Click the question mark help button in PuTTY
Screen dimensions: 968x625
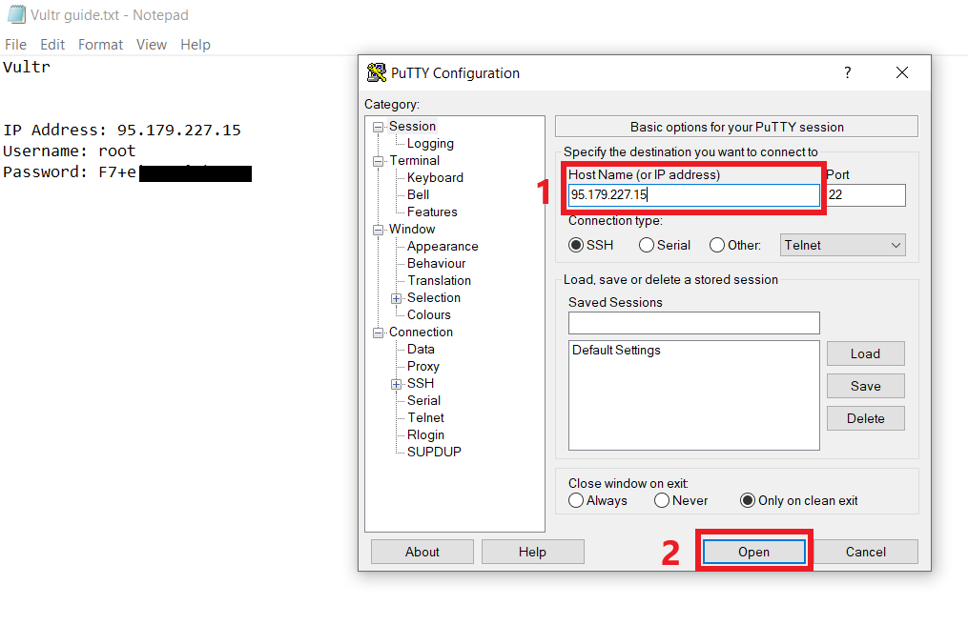coord(848,72)
